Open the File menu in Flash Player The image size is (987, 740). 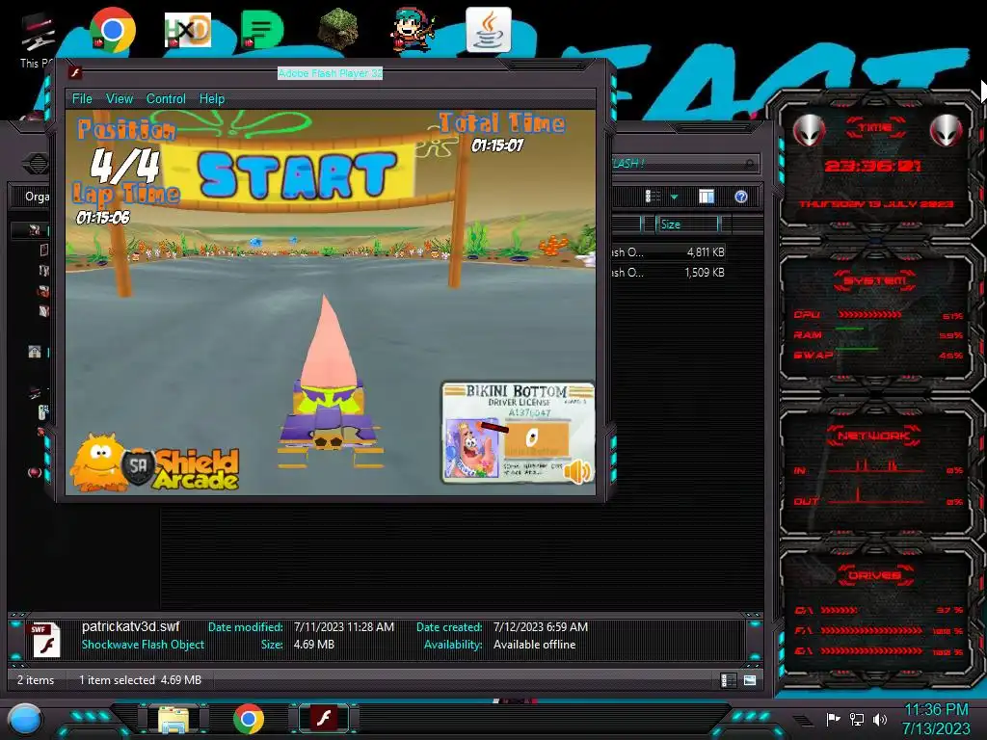(x=82, y=99)
